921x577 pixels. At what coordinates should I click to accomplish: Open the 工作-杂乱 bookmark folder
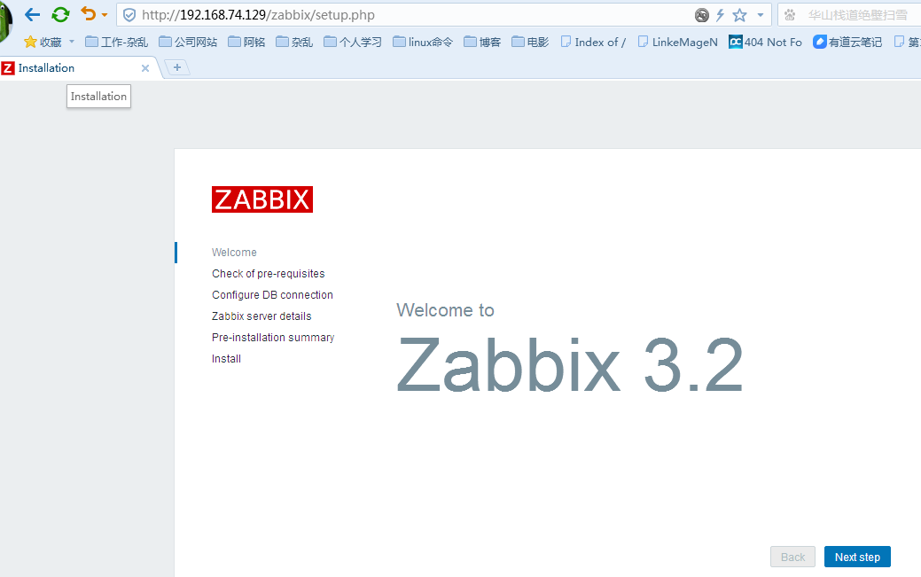[116, 43]
